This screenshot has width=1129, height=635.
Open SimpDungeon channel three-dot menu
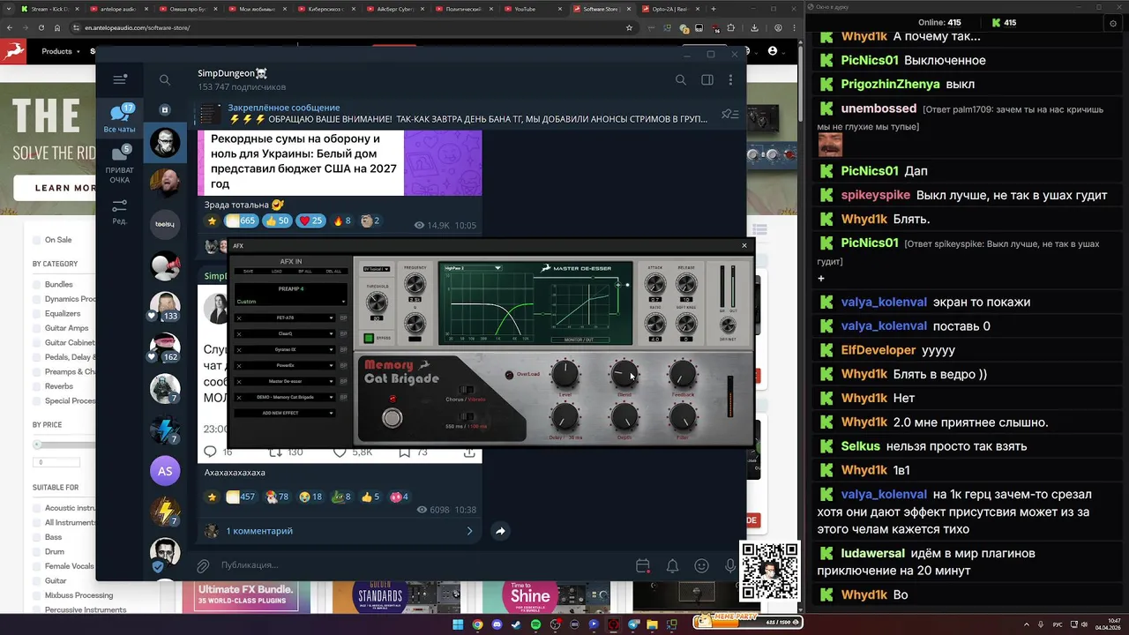[x=730, y=79]
